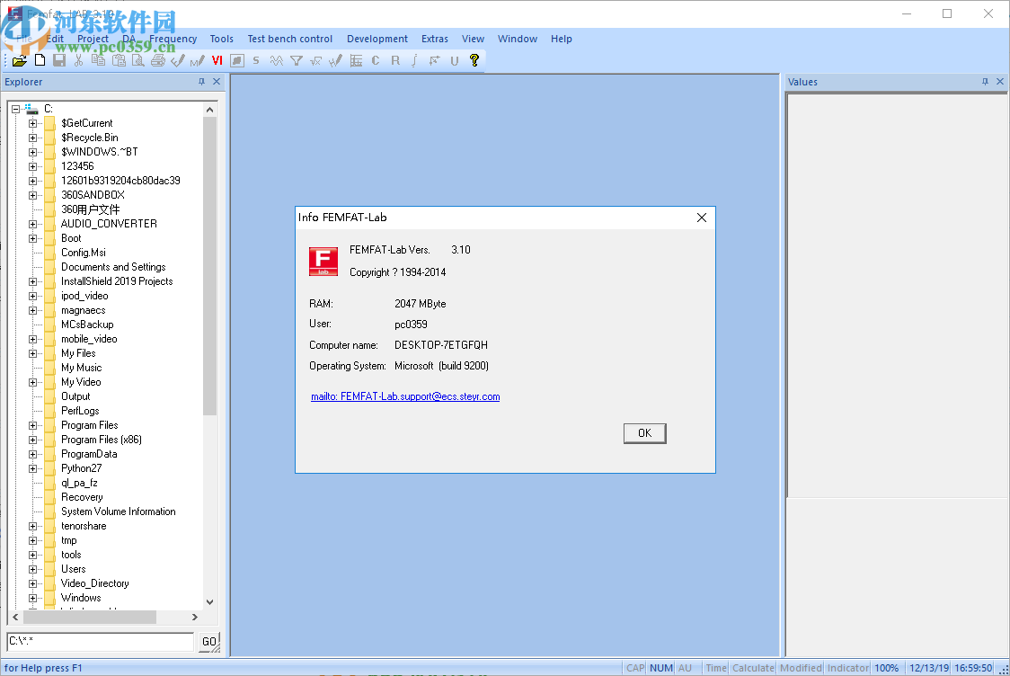The image size is (1010, 676).
Task: Pin the Explorer panel
Action: pyautogui.click(x=201, y=82)
